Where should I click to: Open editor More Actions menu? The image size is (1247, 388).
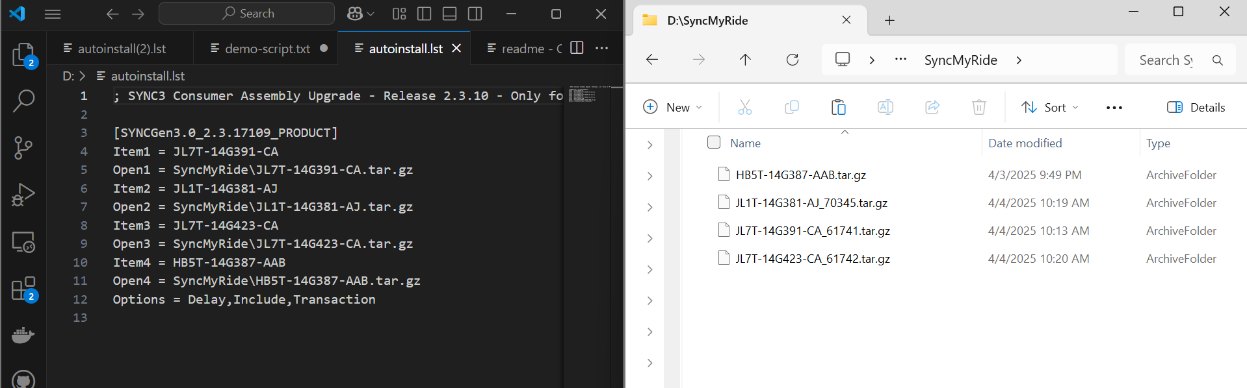coord(602,48)
